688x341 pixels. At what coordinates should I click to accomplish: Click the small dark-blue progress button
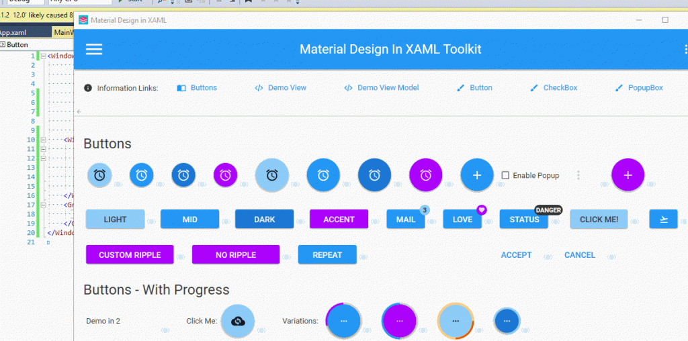pyautogui.click(x=507, y=321)
